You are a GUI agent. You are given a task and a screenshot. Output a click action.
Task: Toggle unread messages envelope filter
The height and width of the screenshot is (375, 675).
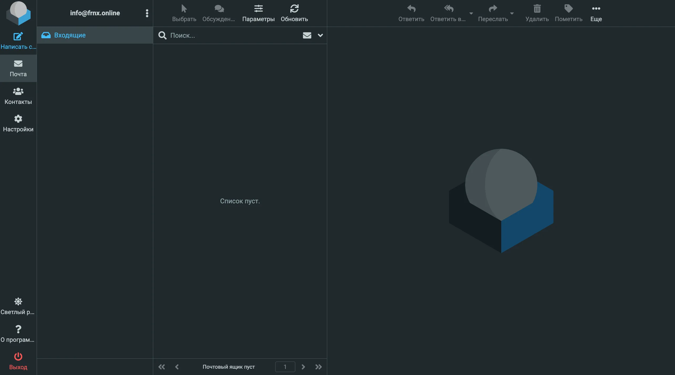click(307, 35)
